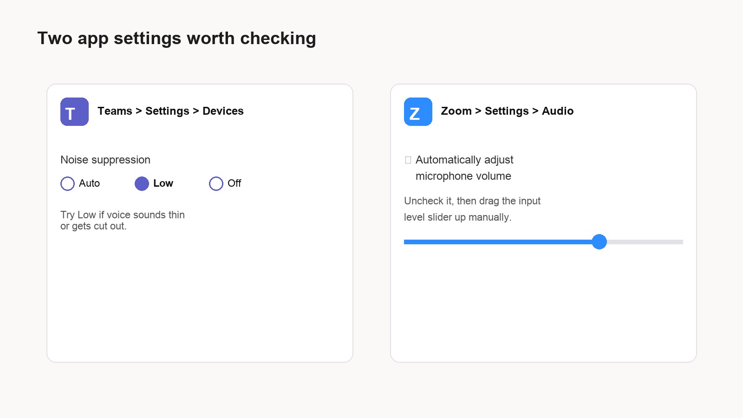Select the Low noise suppression option

click(x=142, y=183)
